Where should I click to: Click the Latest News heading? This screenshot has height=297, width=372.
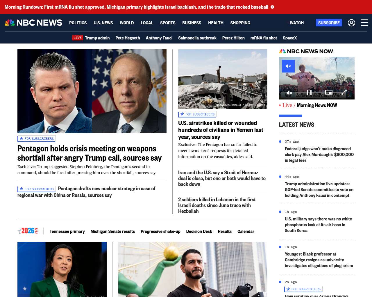click(296, 125)
